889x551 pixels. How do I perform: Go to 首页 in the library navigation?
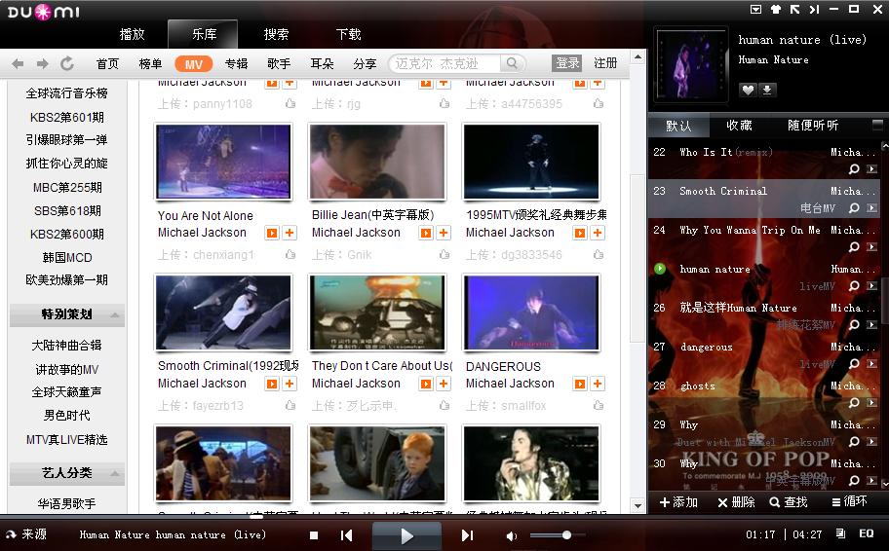tap(107, 63)
